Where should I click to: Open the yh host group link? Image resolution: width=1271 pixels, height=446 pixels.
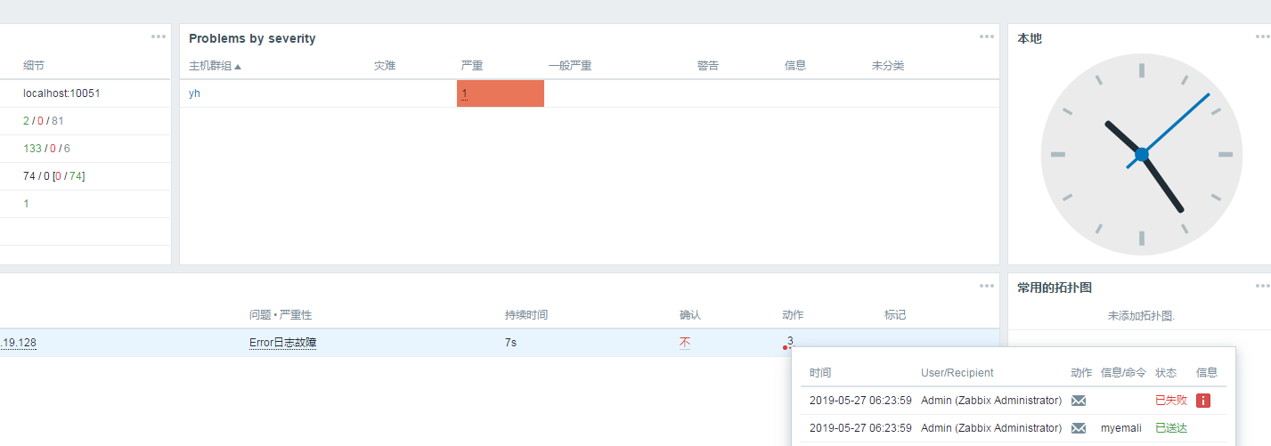194,93
